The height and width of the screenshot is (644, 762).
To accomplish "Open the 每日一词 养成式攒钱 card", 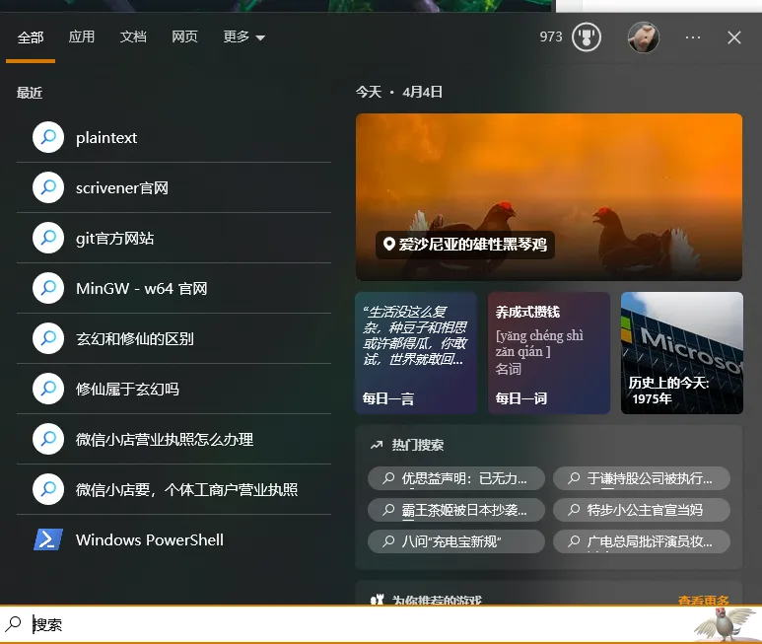I will coord(549,353).
